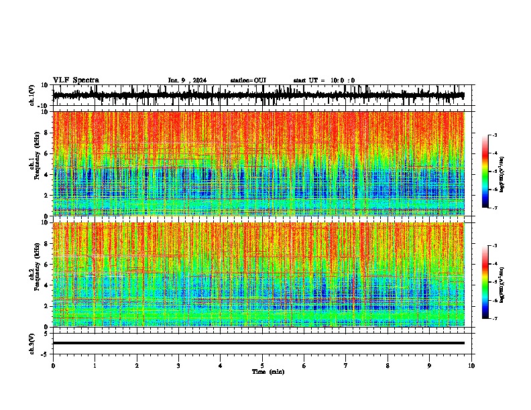531x410 pixels.
Task: Click time axis tick label '3'
Action: pyautogui.click(x=178, y=366)
